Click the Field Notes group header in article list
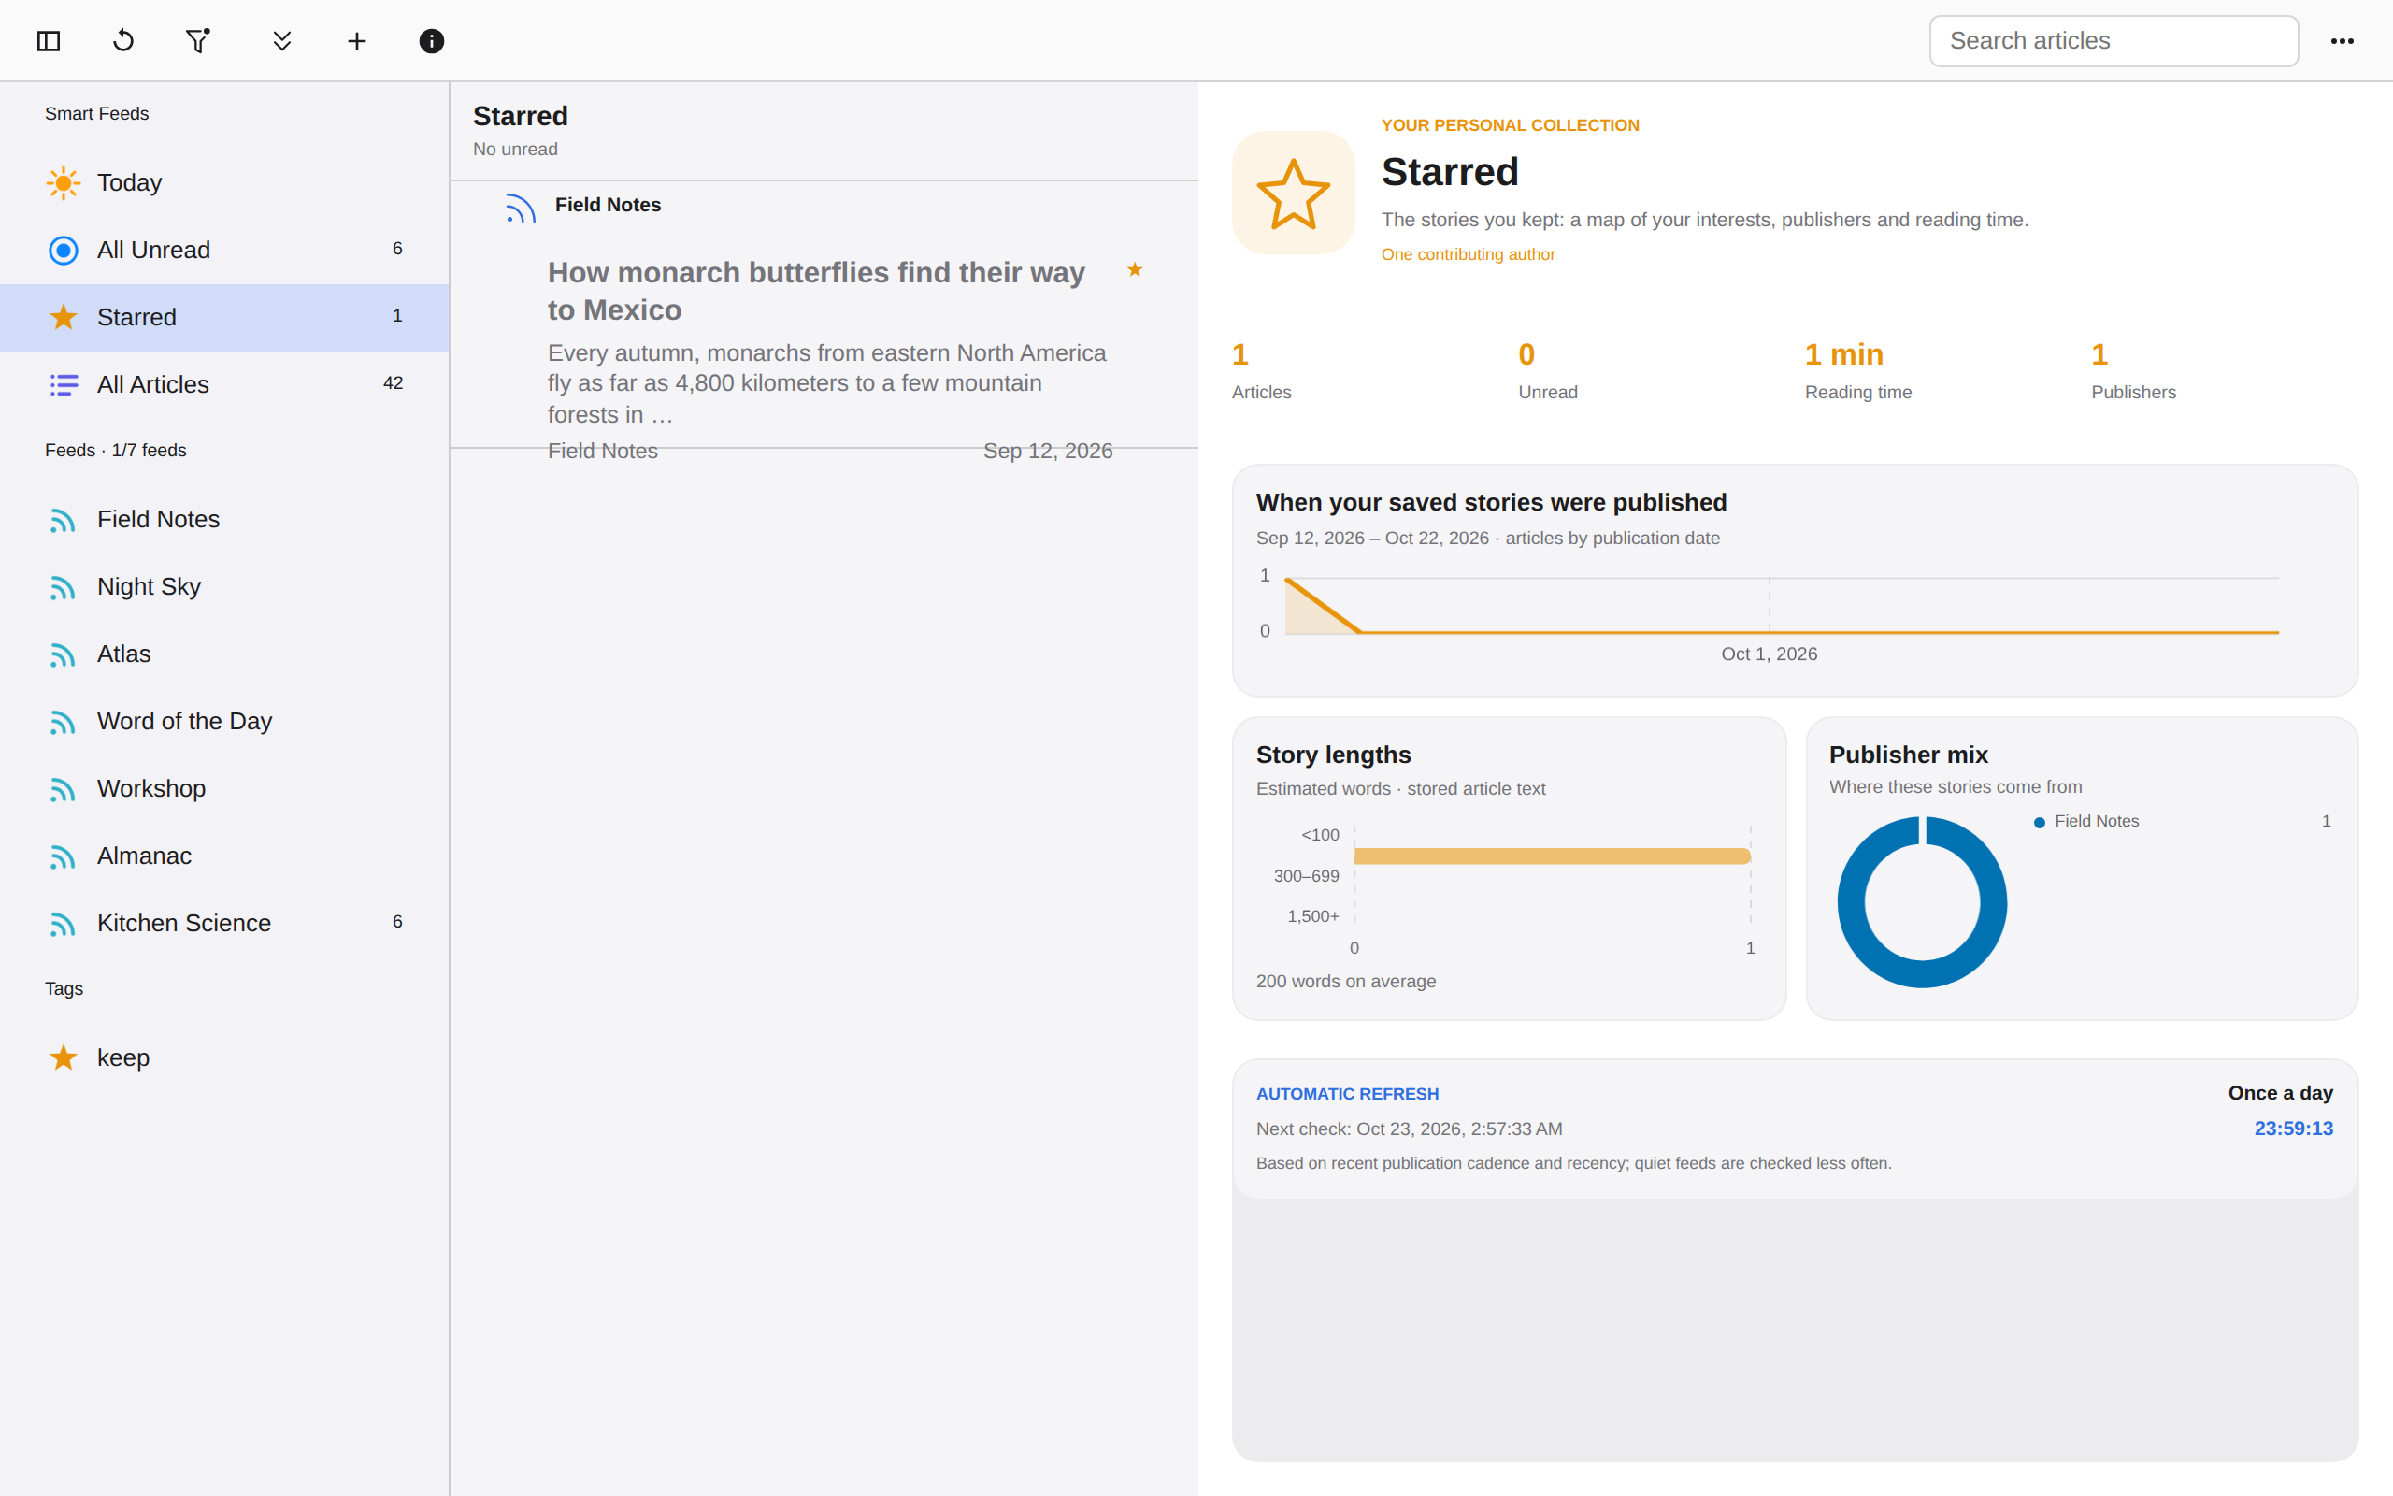2393x1496 pixels. (x=824, y=206)
